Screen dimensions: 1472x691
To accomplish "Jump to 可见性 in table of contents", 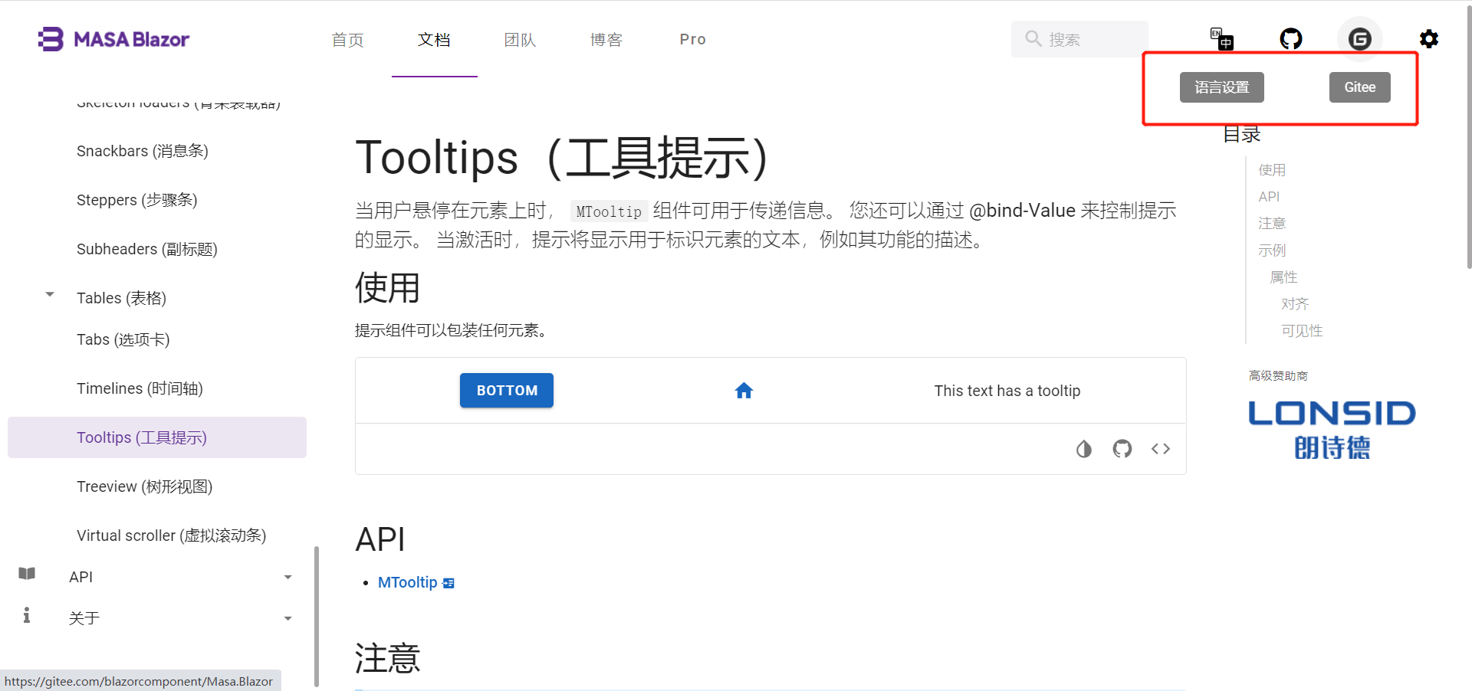I will [1302, 331].
